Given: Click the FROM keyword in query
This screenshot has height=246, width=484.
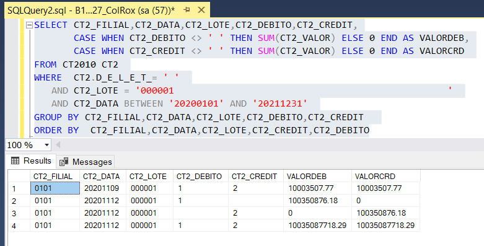Looking at the screenshot, I should 45,64.
